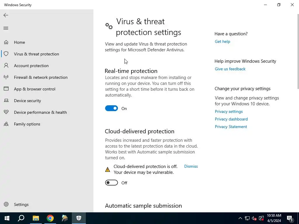This screenshot has height=224, width=299.
Task: Click the Settings gear icon in sidebar
Action: (x=6, y=204)
